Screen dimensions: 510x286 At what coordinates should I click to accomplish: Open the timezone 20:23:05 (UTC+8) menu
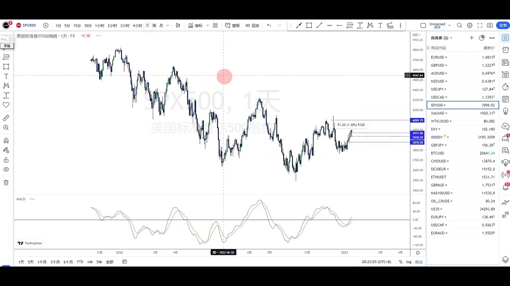pyautogui.click(x=377, y=262)
